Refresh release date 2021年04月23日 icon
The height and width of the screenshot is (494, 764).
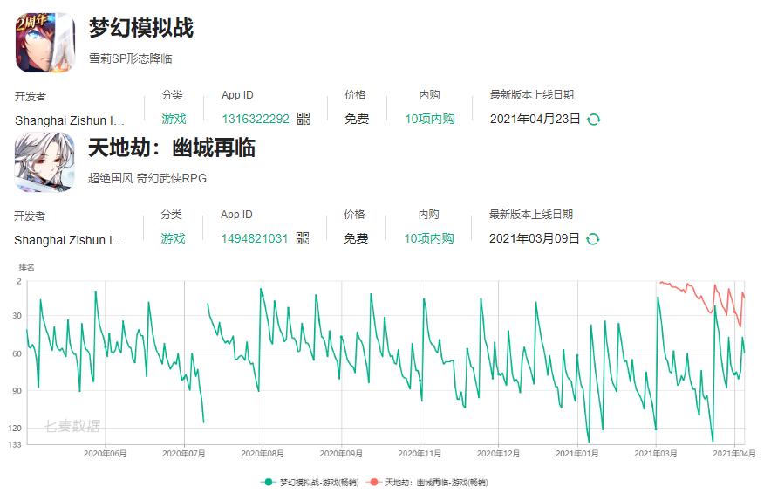[x=593, y=119]
